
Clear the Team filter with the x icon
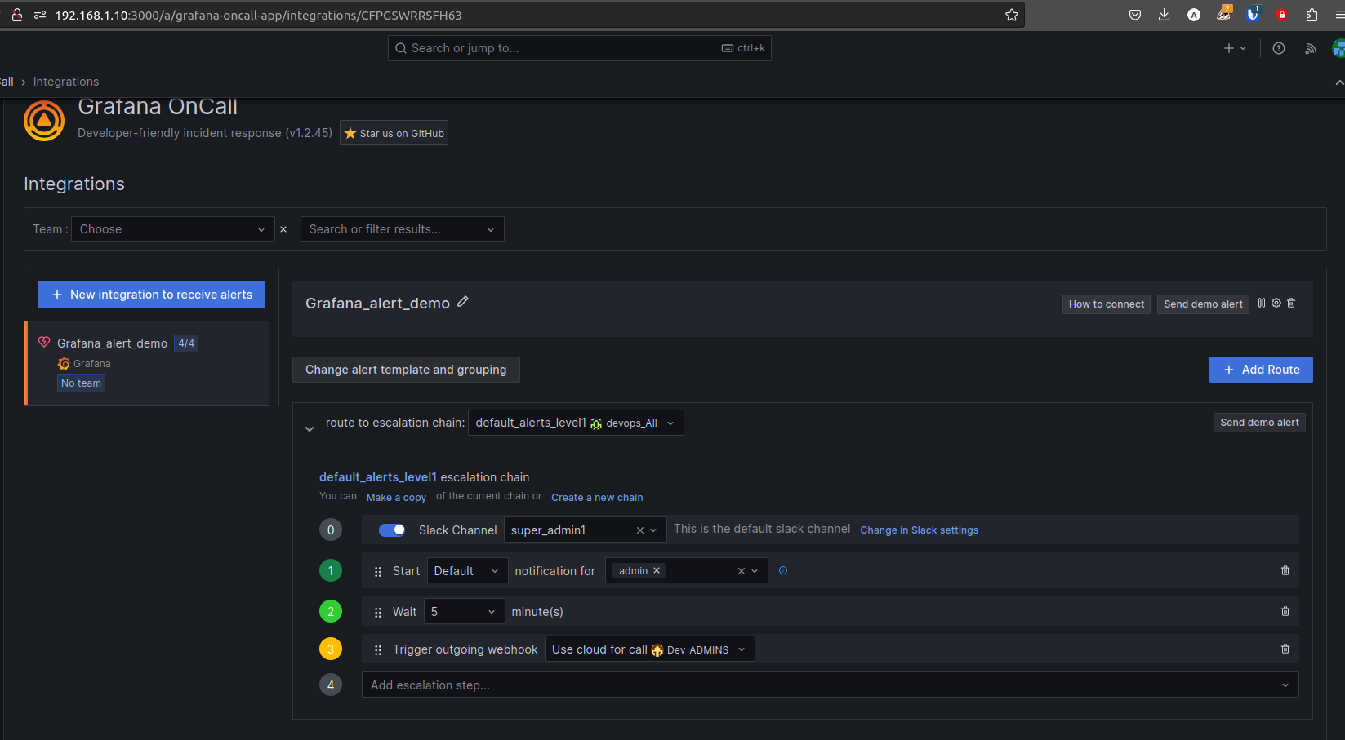(x=283, y=229)
